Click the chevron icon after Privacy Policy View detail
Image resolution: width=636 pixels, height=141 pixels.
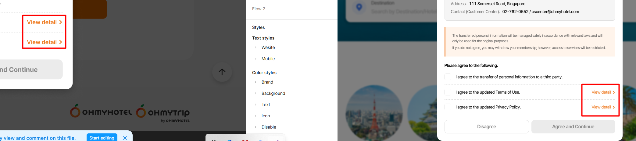613,107
